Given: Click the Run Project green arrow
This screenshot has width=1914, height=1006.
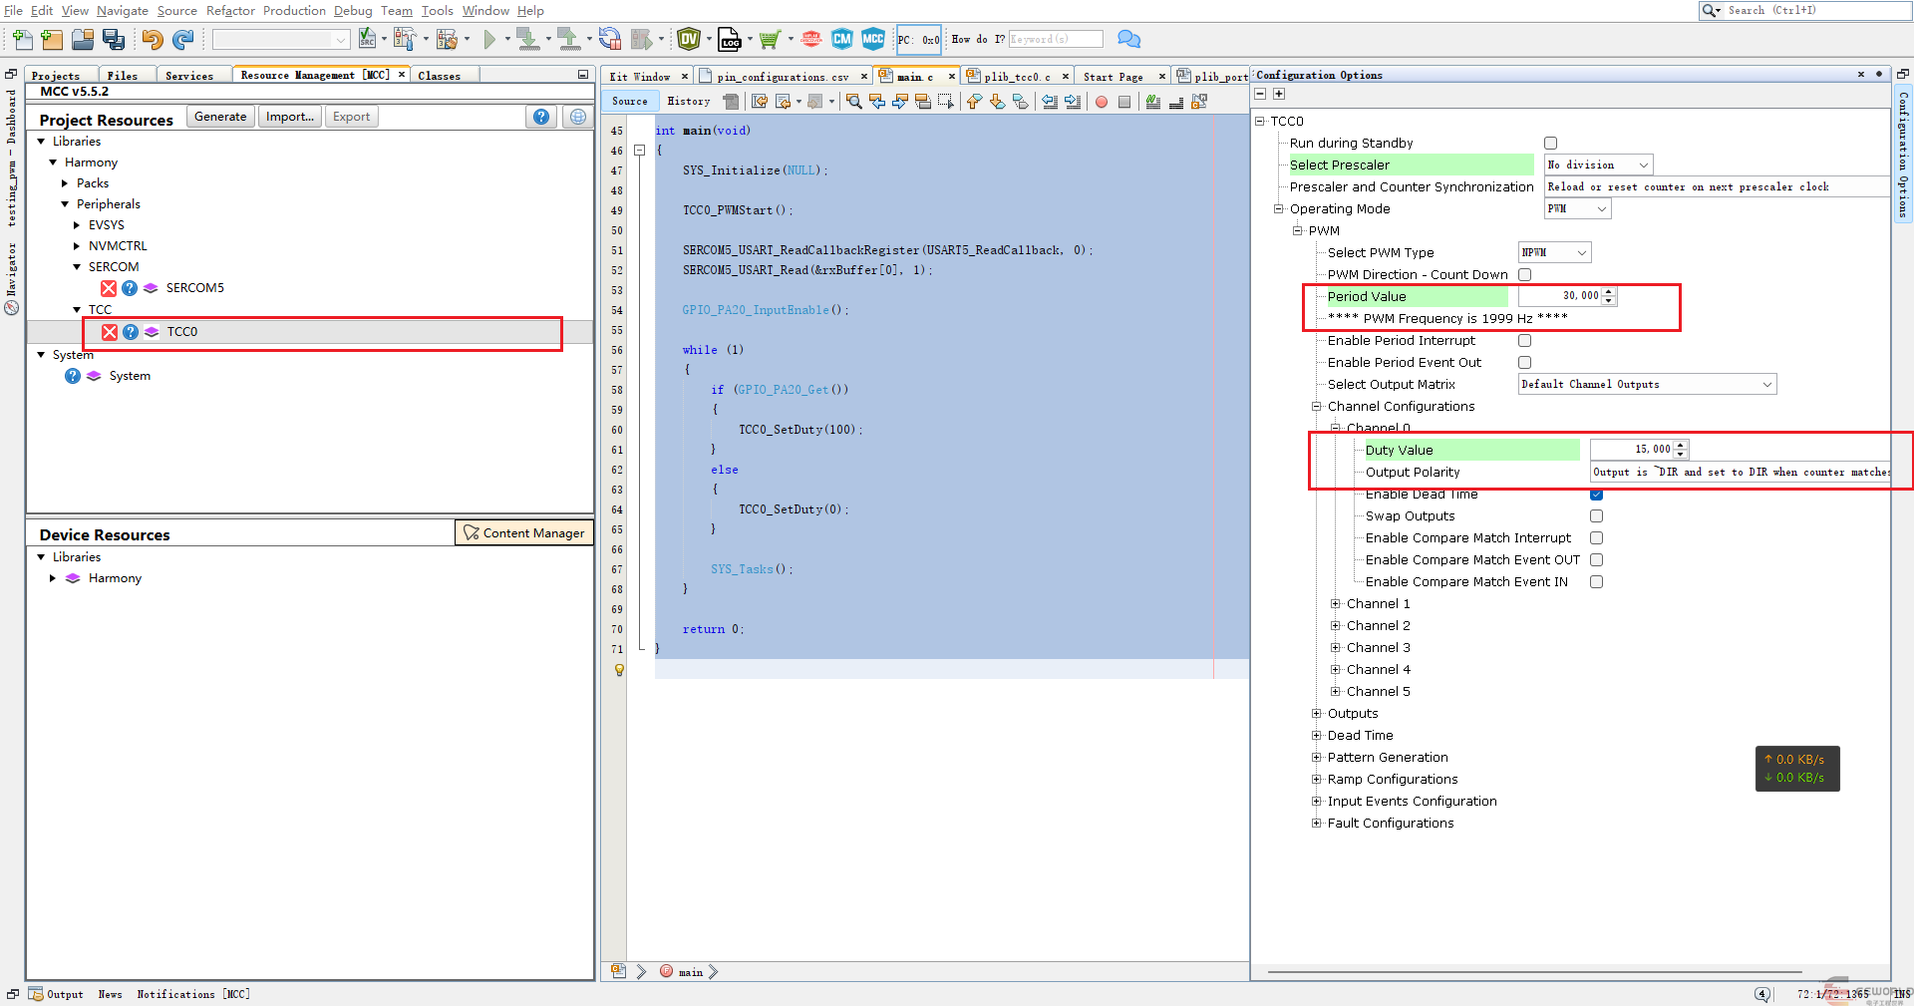Looking at the screenshot, I should tap(489, 39).
